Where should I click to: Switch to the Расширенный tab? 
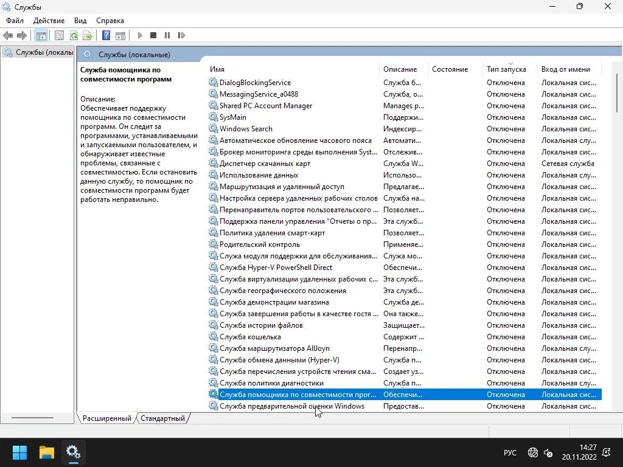point(107,418)
